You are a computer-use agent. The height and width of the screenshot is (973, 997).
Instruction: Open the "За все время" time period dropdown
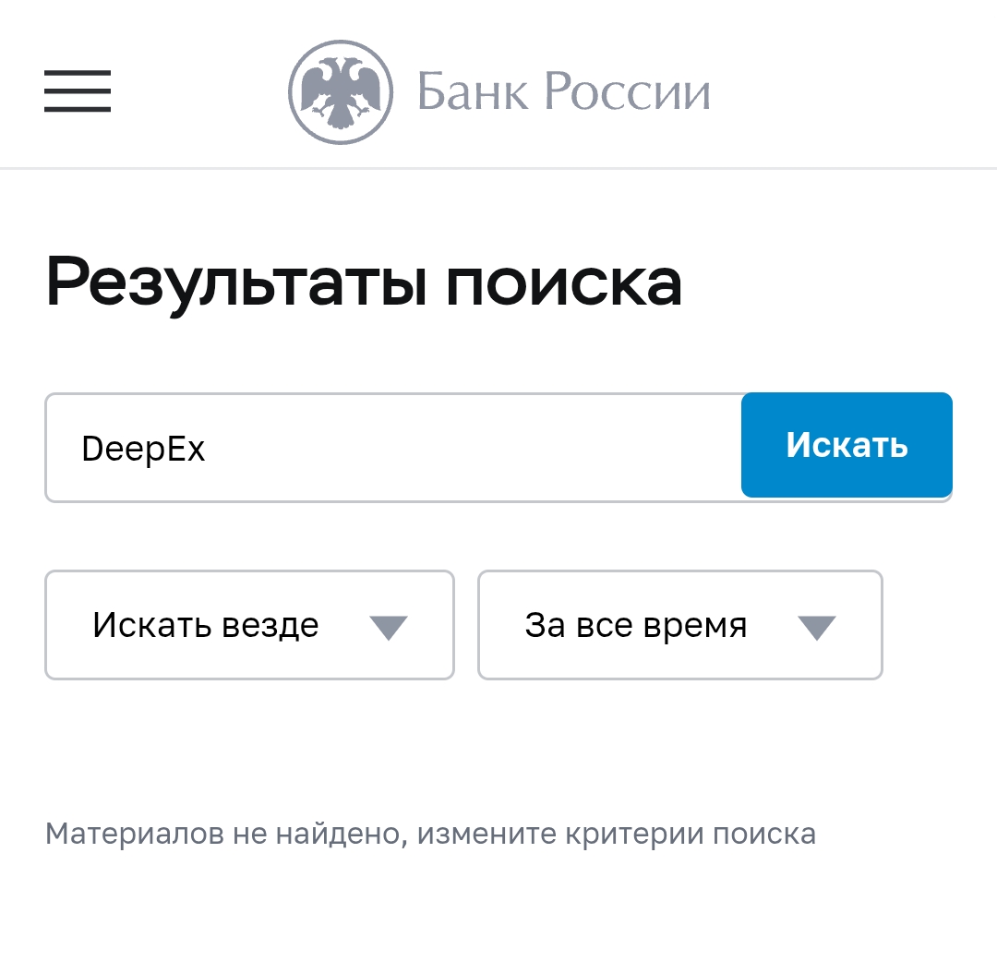[x=679, y=625]
